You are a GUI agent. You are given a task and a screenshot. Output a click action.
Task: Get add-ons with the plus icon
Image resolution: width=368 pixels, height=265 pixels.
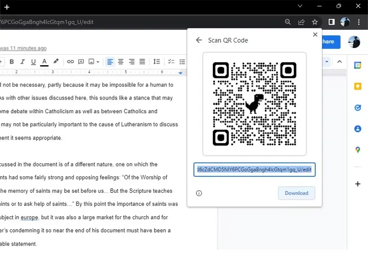[358, 184]
